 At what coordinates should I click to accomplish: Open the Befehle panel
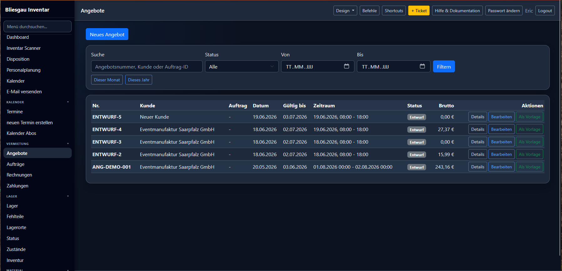369,11
